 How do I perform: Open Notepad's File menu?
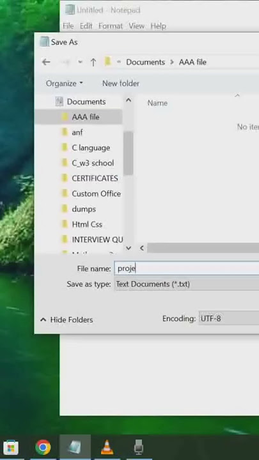click(x=68, y=26)
